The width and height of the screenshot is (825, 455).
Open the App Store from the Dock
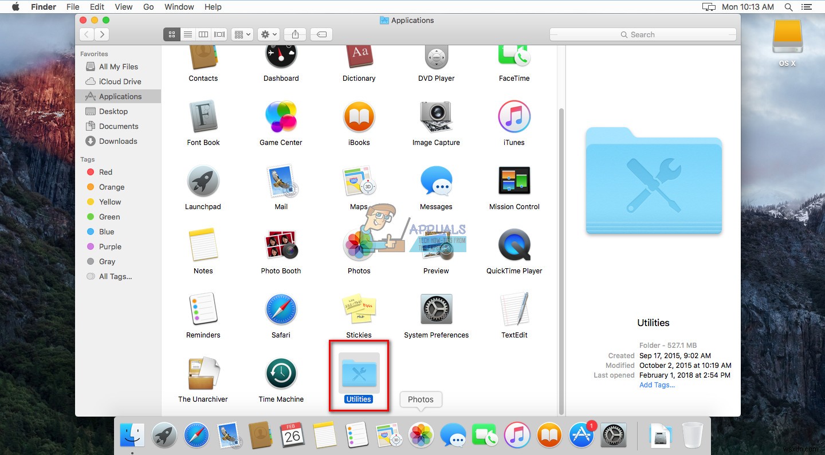(x=581, y=434)
